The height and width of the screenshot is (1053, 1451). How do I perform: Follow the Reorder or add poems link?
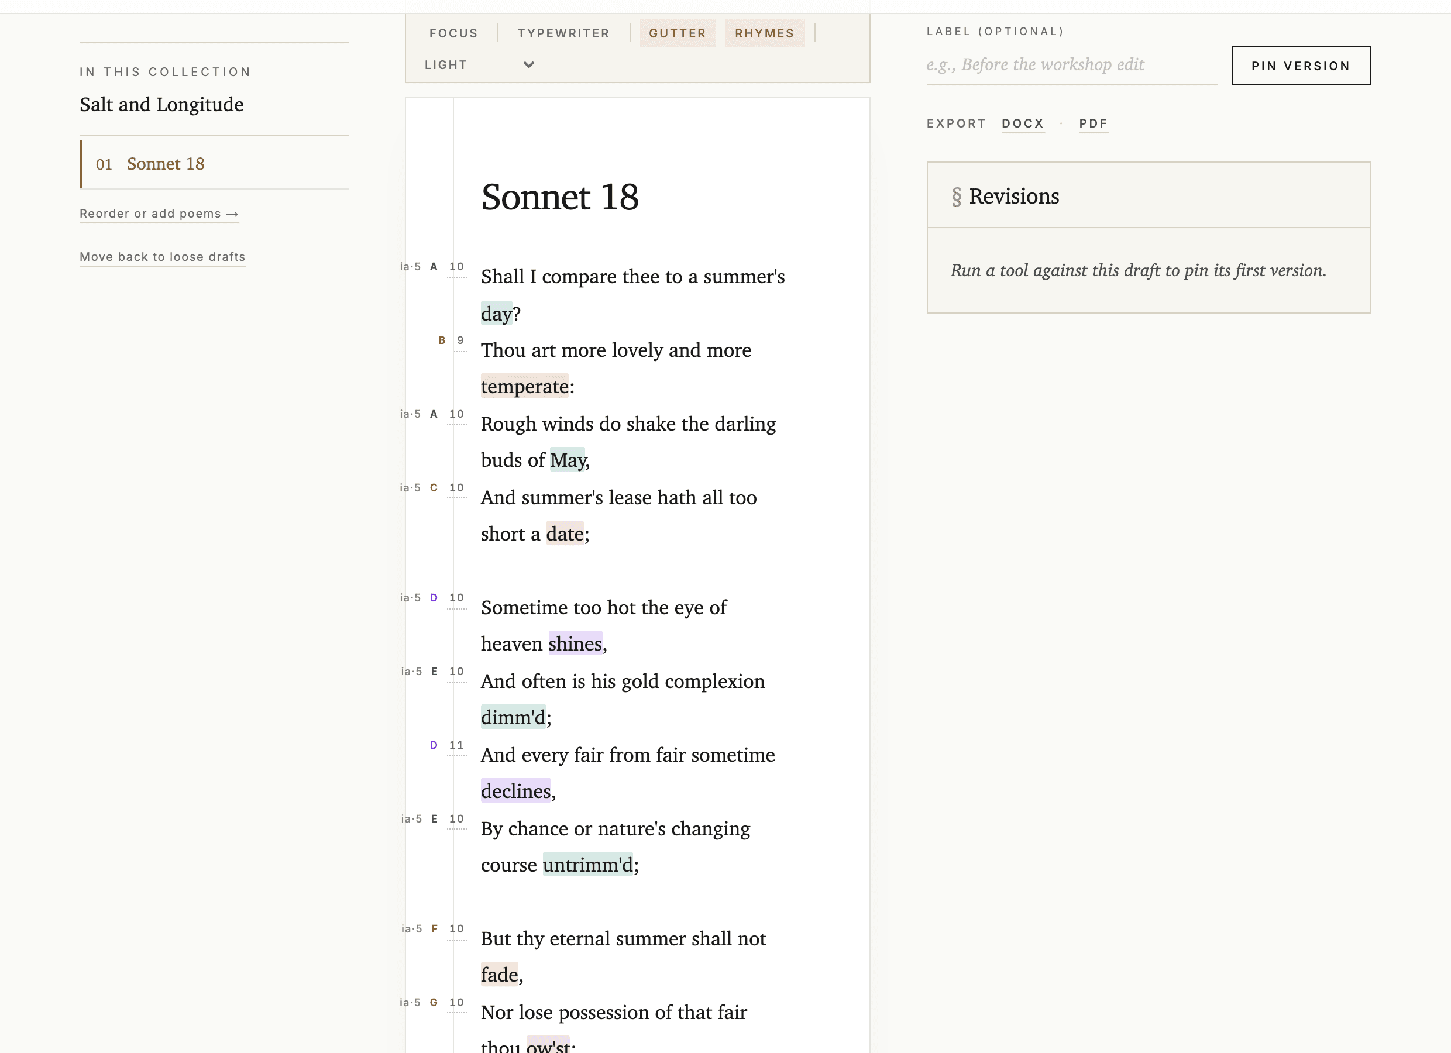click(159, 214)
